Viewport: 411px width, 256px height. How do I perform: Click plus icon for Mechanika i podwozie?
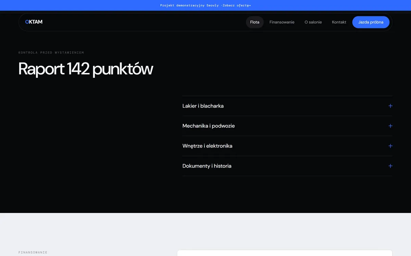click(390, 126)
